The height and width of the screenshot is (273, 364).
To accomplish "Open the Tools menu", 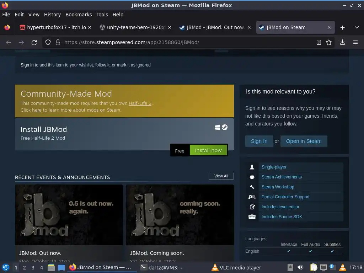I will pyautogui.click(x=102, y=15).
